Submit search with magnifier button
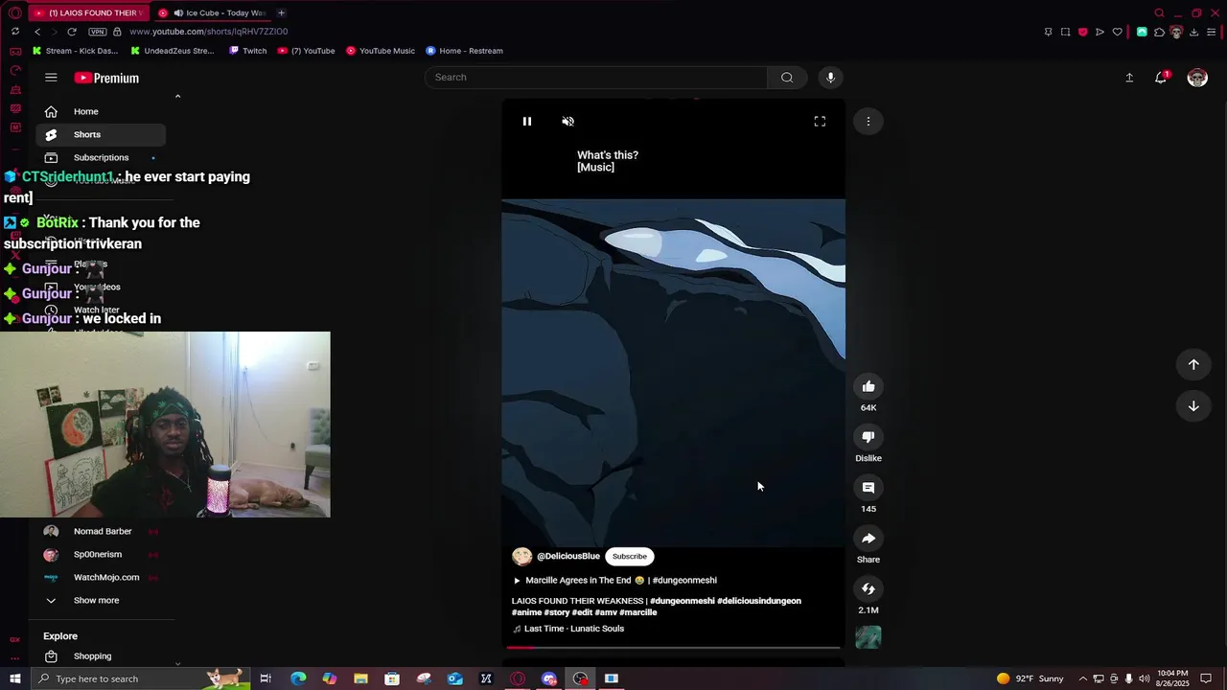1227x690 pixels. (x=787, y=78)
